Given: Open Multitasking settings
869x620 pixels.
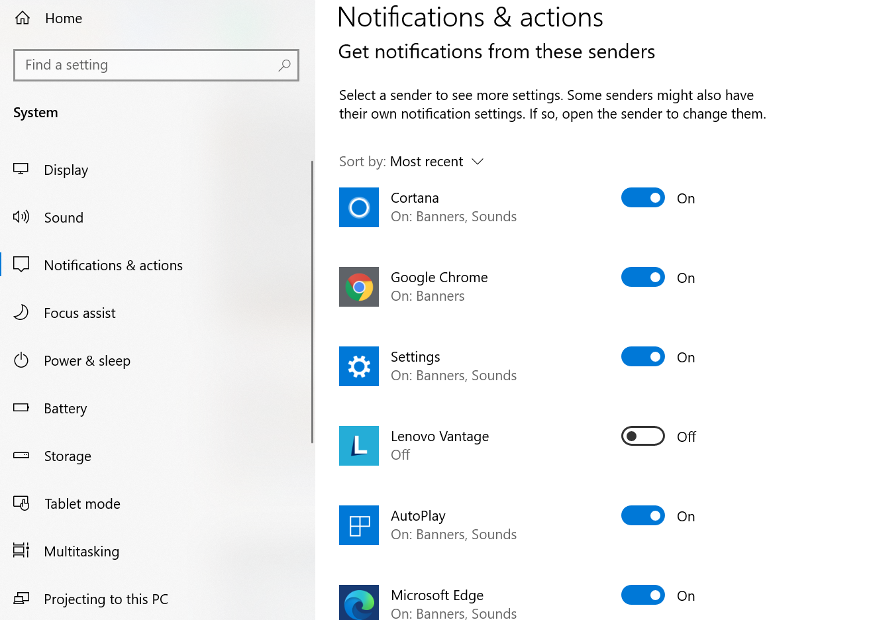Looking at the screenshot, I should tap(81, 552).
